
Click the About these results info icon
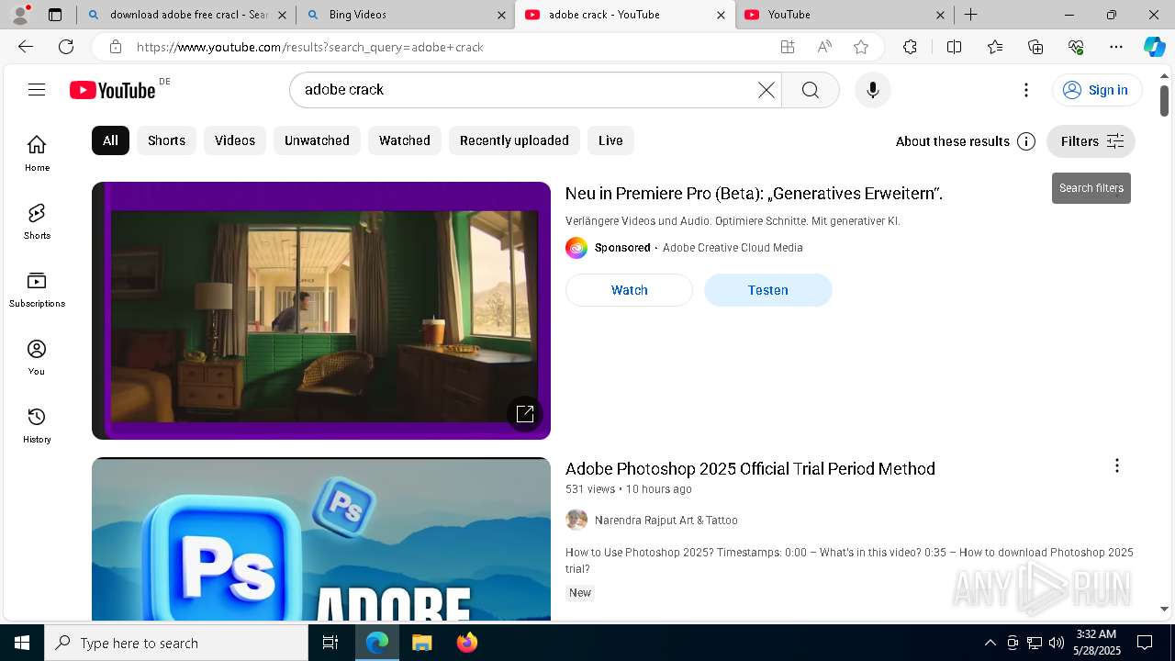pyautogui.click(x=1026, y=141)
